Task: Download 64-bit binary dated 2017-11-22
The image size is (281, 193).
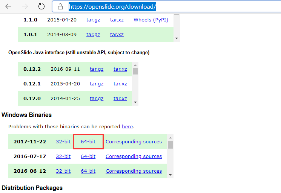Action: click(x=88, y=141)
